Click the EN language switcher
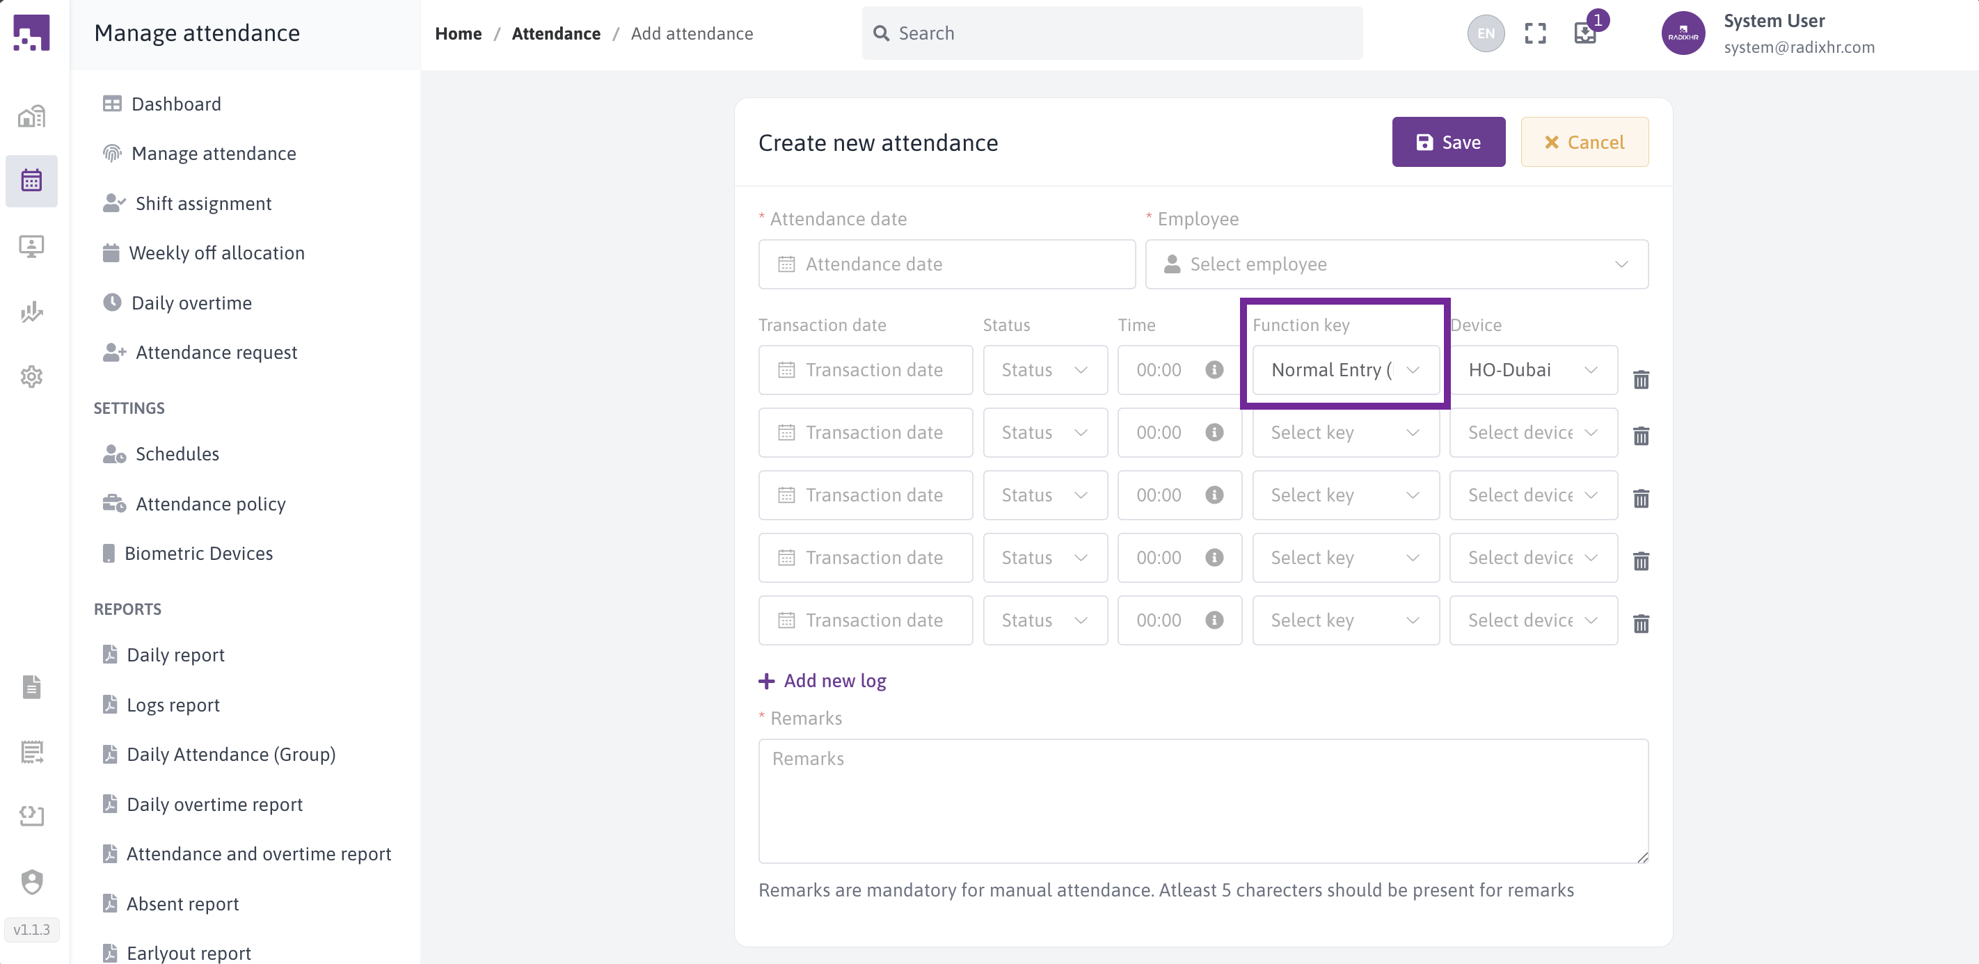 click(1485, 33)
